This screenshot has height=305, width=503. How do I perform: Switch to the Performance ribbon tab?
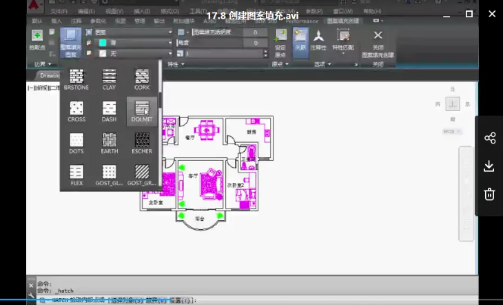302,21
